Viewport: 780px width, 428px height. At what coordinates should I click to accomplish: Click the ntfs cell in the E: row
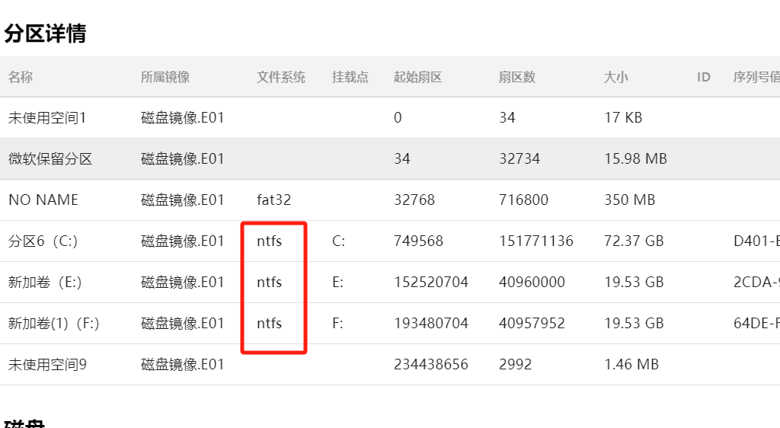click(x=269, y=283)
